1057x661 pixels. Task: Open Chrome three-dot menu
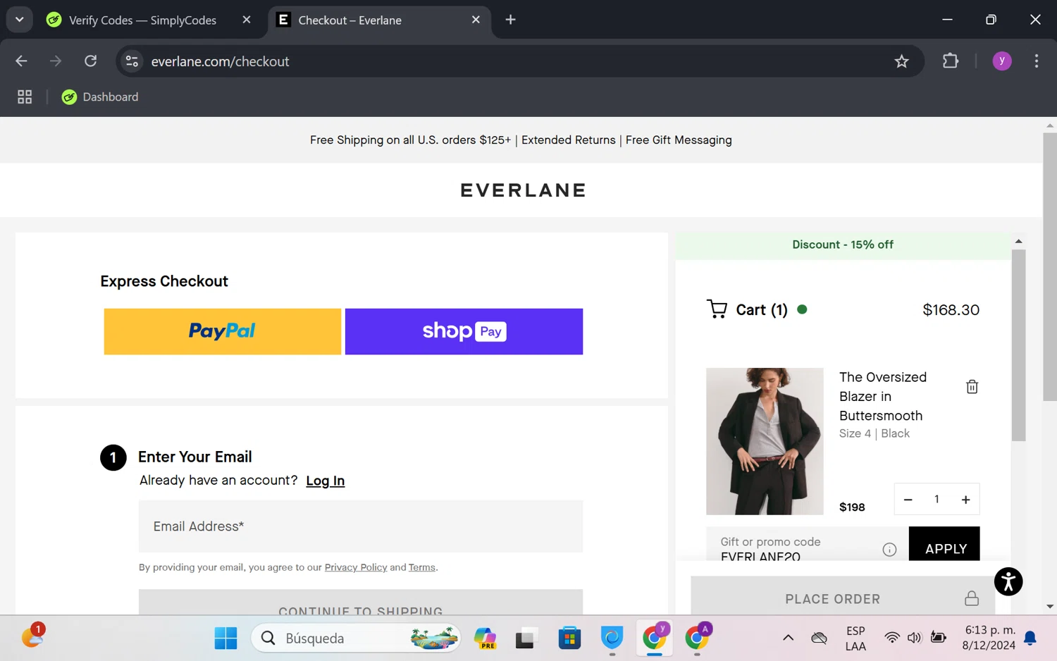pos(1036,61)
